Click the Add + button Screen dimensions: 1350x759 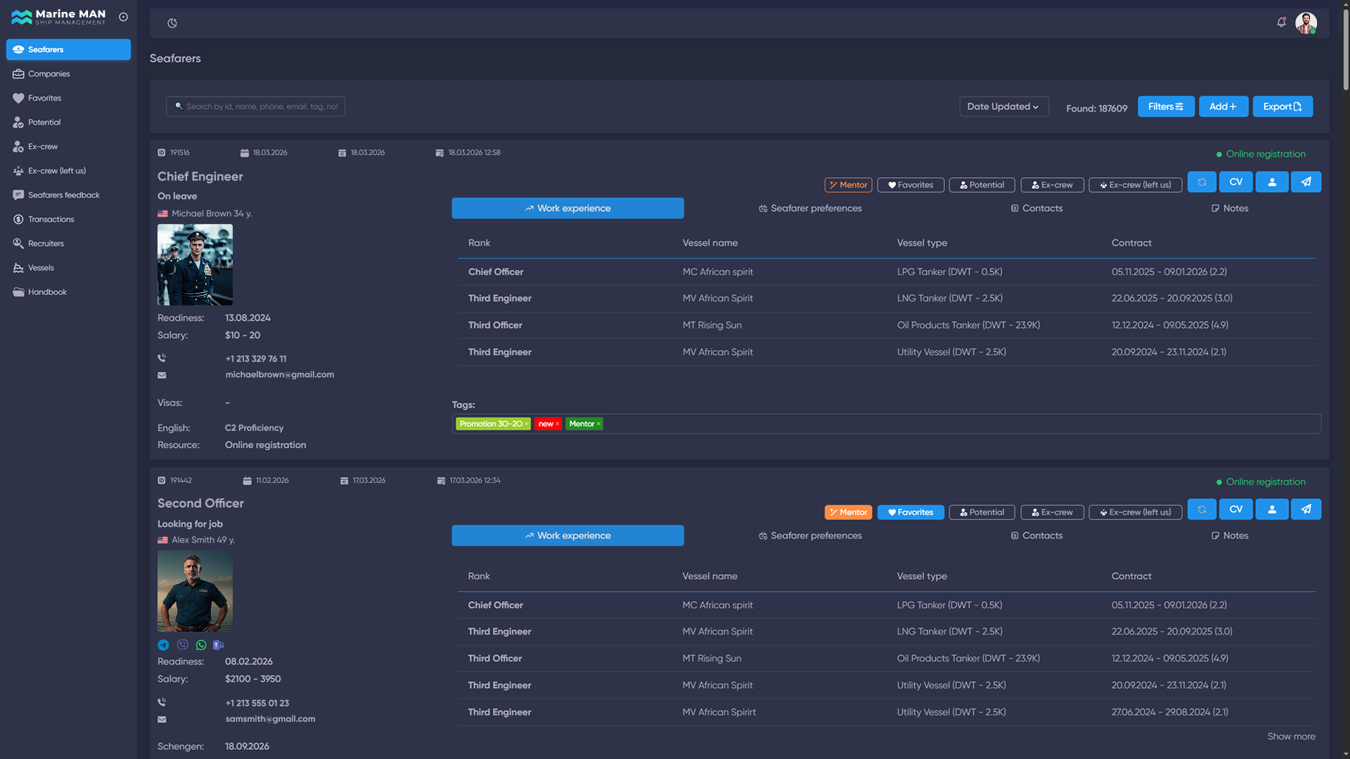[x=1223, y=107]
